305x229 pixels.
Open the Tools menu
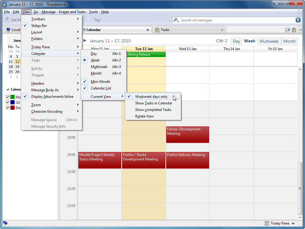point(93,12)
